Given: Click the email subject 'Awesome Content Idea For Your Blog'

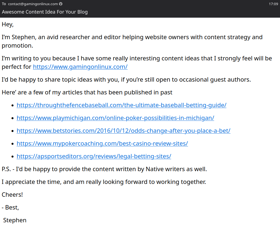Looking at the screenshot, I should click(x=45, y=12).
